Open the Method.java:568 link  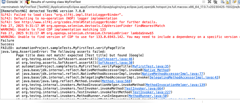click(x=116, y=81)
